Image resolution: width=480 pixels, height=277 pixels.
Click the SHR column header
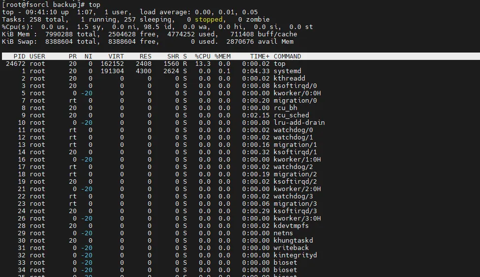coord(173,56)
